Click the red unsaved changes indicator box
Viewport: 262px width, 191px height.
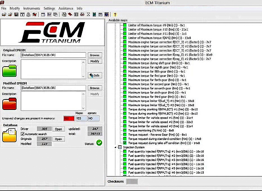69,118
